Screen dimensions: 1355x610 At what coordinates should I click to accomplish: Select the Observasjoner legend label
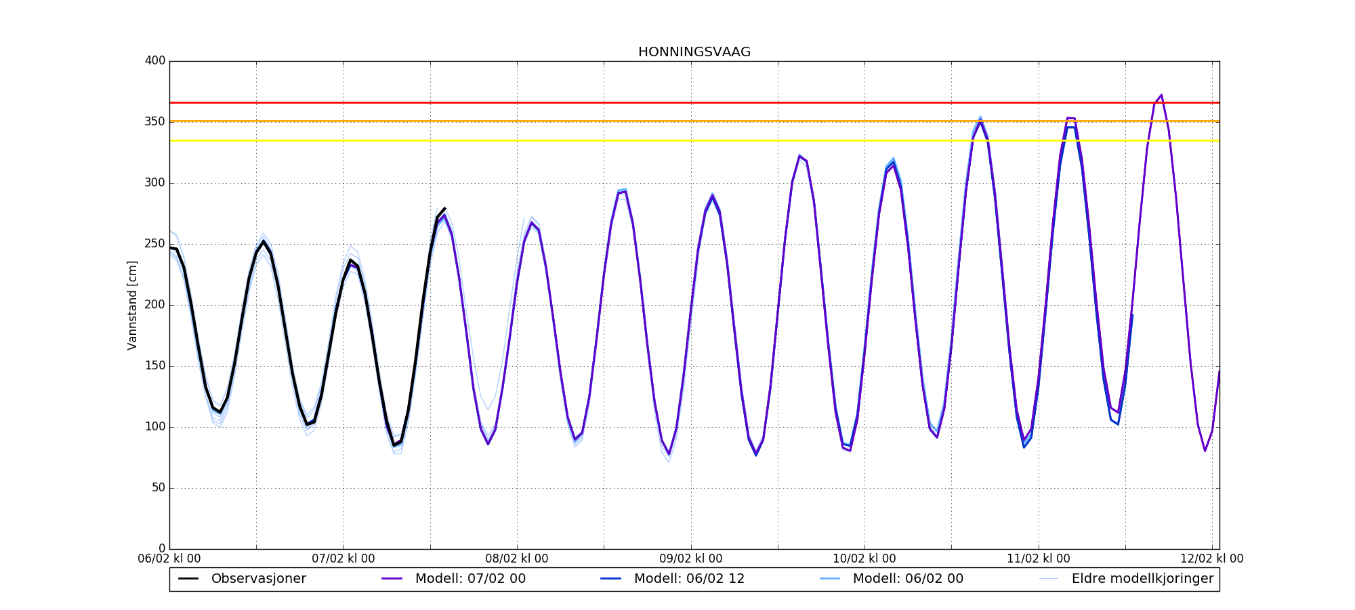(258, 579)
